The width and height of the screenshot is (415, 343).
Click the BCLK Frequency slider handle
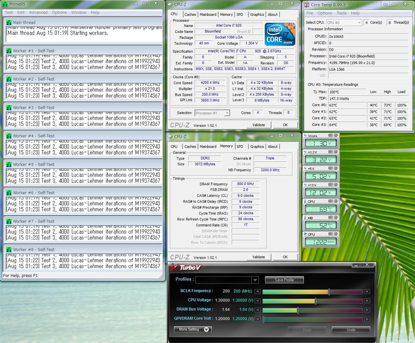pos(329,292)
